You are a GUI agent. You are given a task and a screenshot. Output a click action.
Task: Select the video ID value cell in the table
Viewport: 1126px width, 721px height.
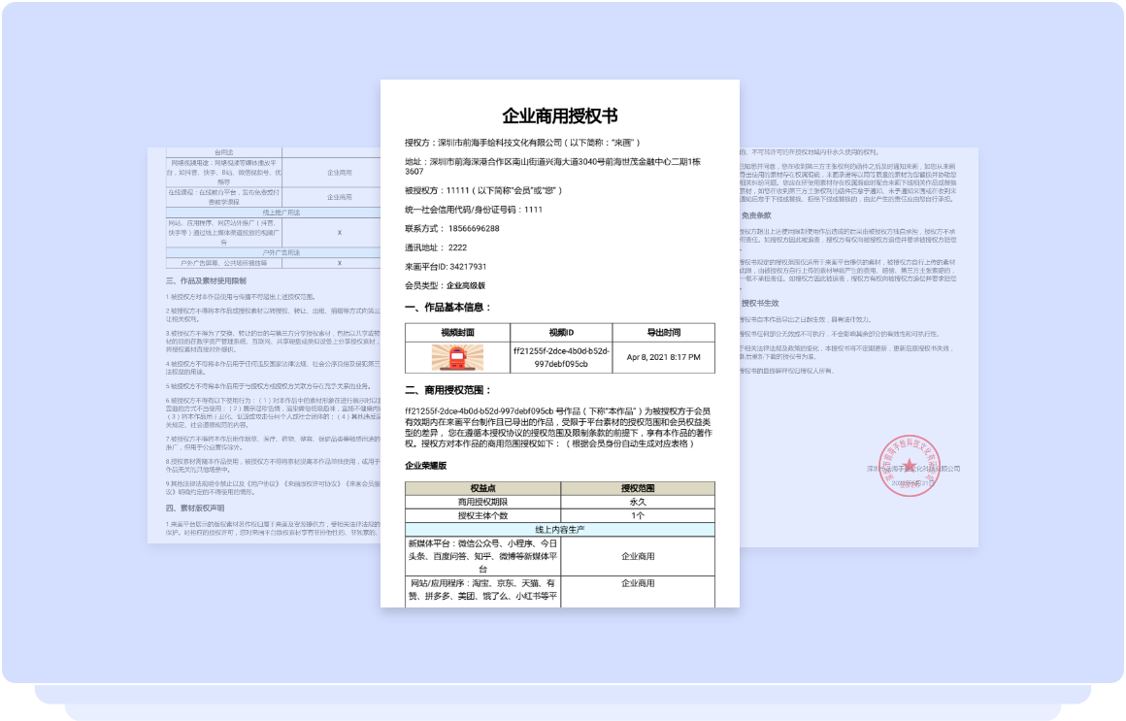point(561,358)
